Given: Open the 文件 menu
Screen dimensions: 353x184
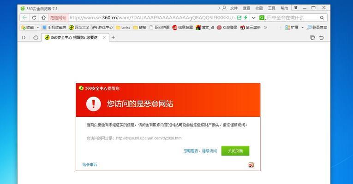Looking at the screenshot, I should click(x=234, y=8).
